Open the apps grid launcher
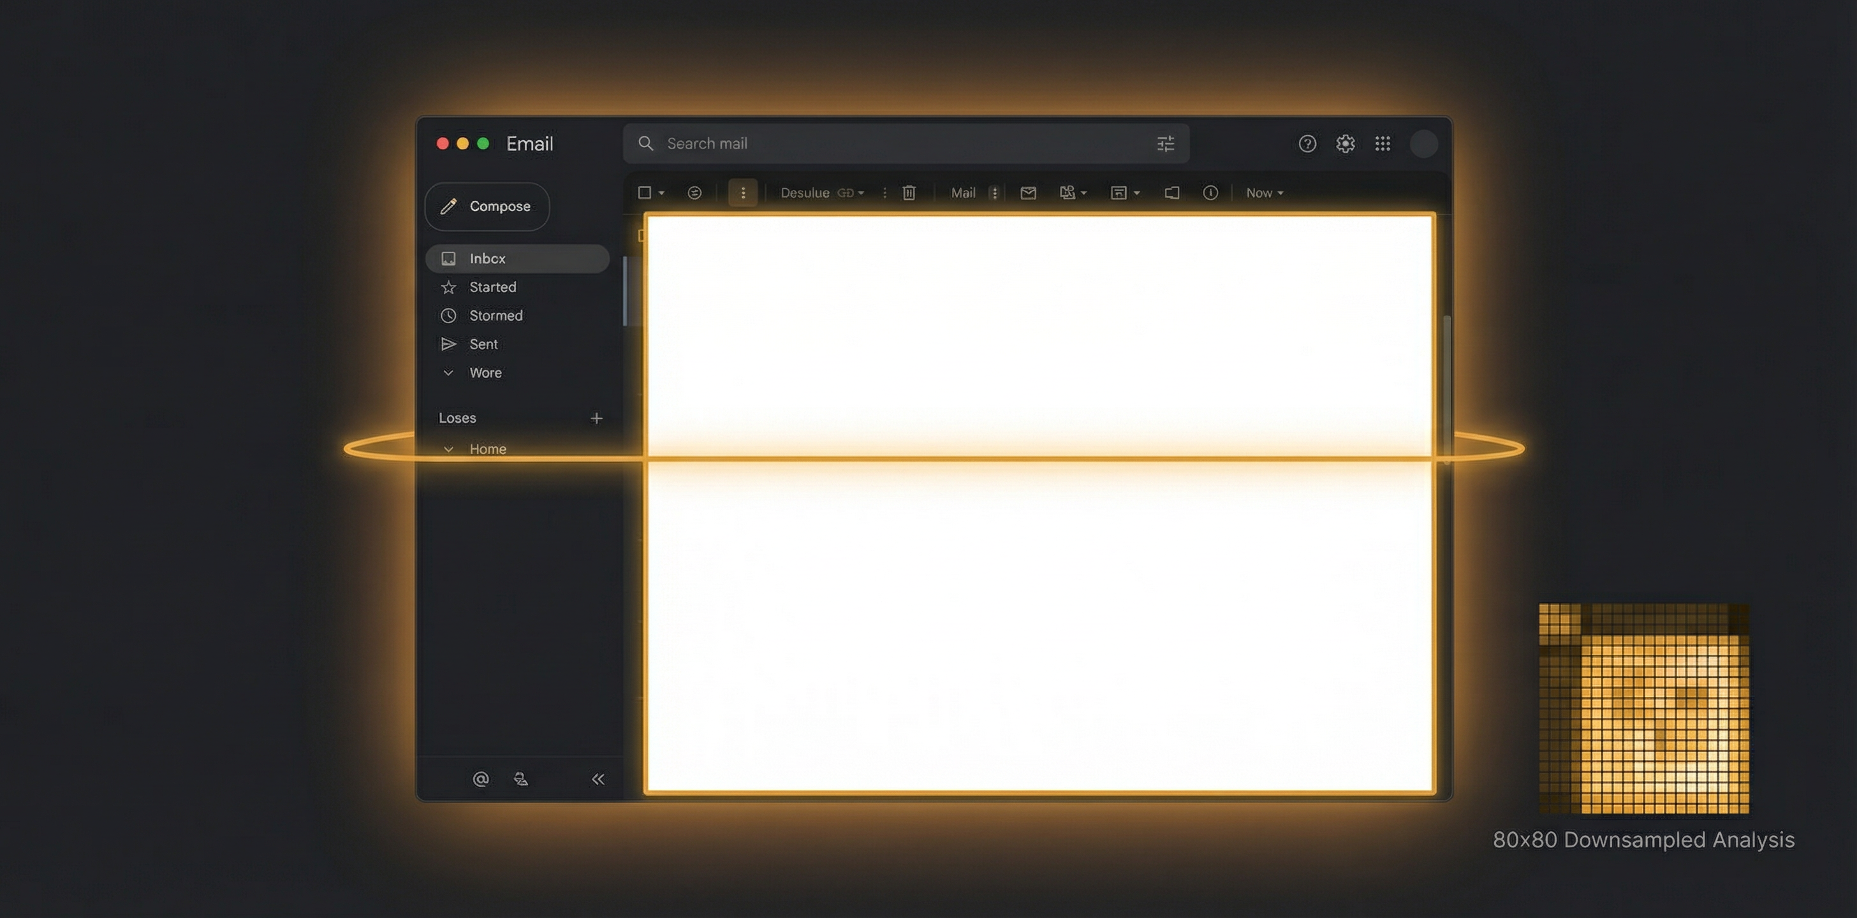This screenshot has width=1857, height=918. (1382, 144)
